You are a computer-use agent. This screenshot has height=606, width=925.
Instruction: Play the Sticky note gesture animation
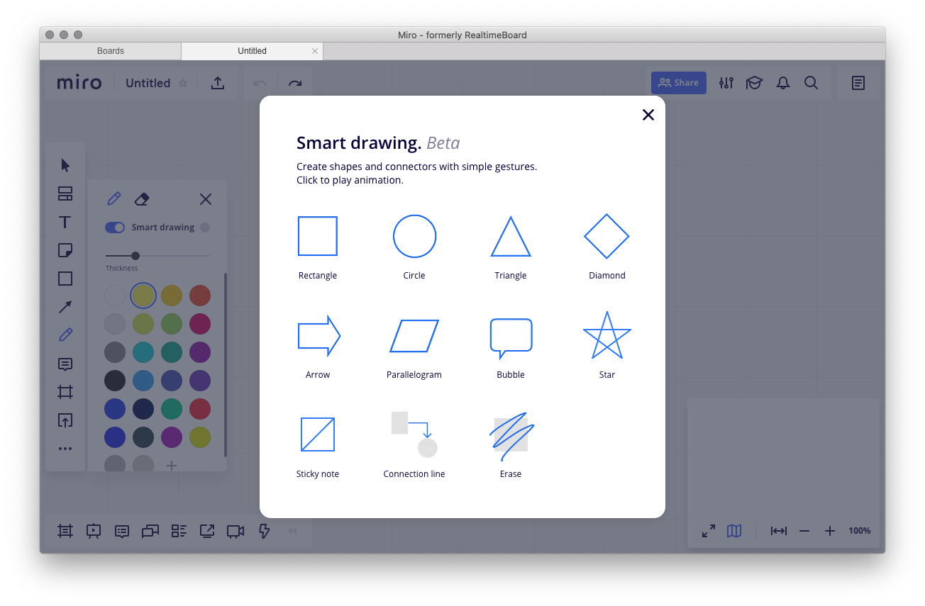point(318,434)
